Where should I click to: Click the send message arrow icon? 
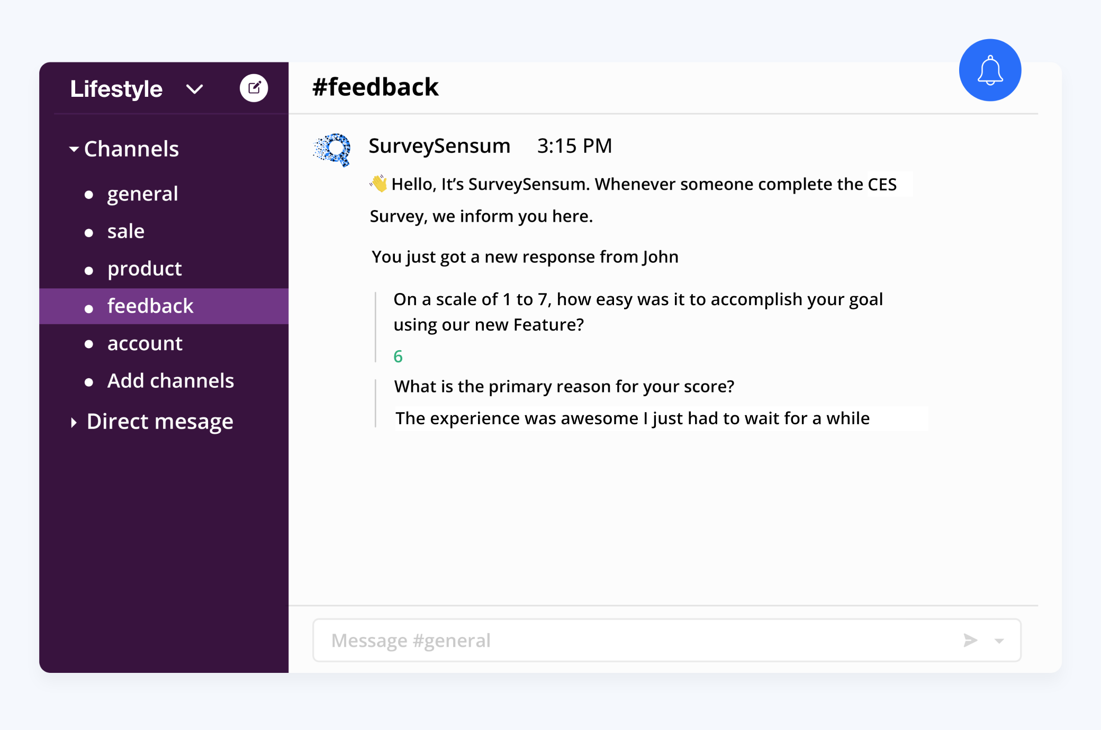click(x=970, y=641)
